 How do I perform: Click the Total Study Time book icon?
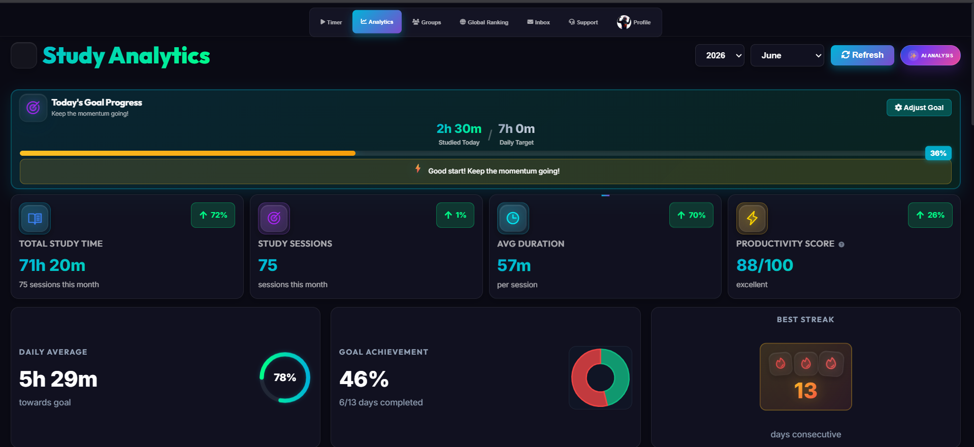point(35,218)
